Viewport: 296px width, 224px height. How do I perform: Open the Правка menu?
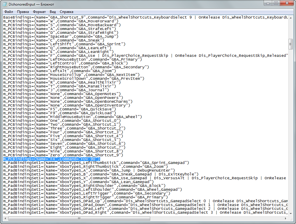[x=23, y=12]
